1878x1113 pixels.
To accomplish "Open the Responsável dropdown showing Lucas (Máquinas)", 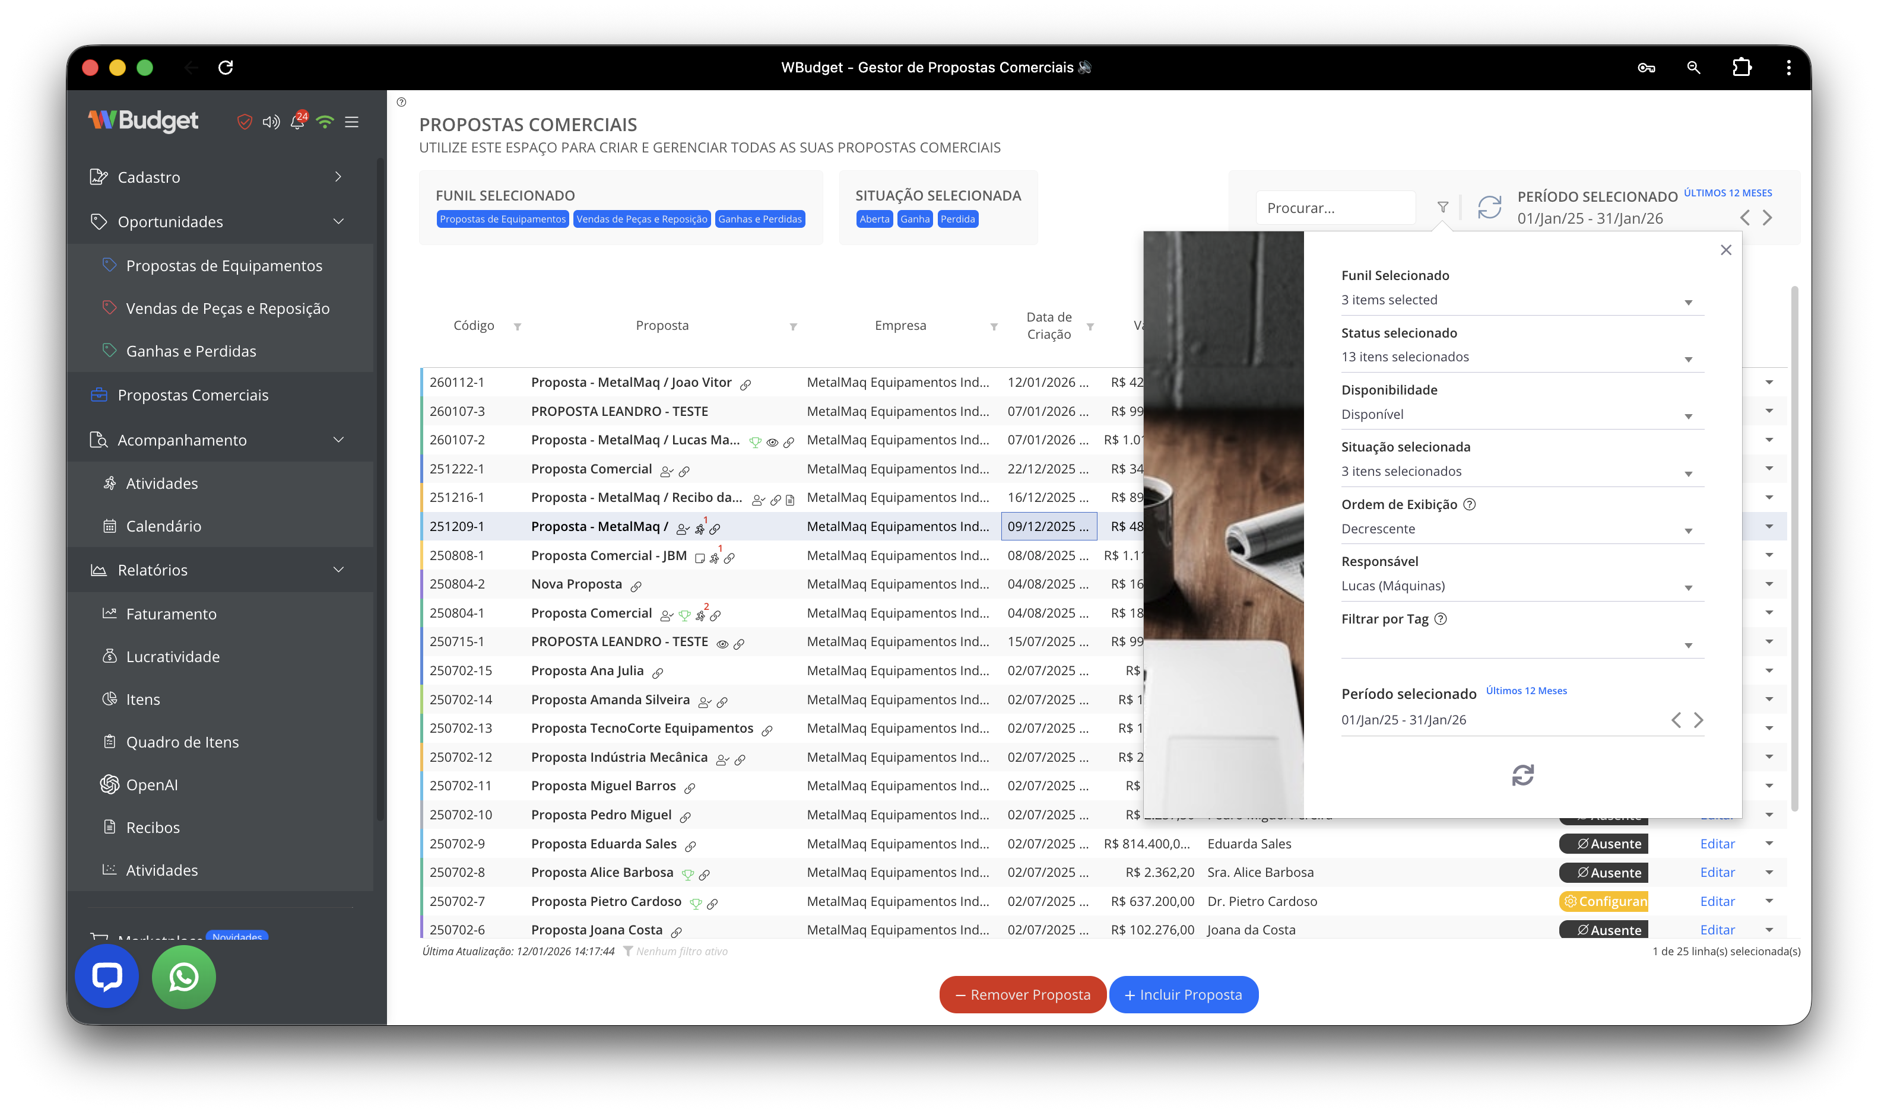I will (x=1522, y=586).
